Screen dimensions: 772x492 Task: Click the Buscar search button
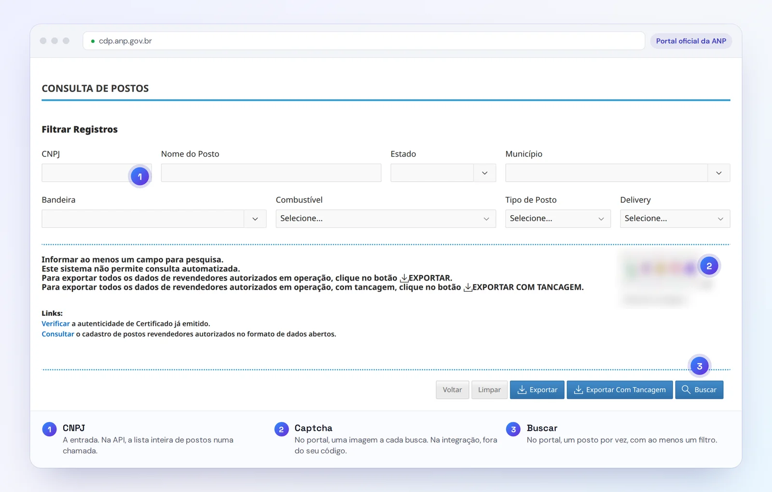(699, 390)
